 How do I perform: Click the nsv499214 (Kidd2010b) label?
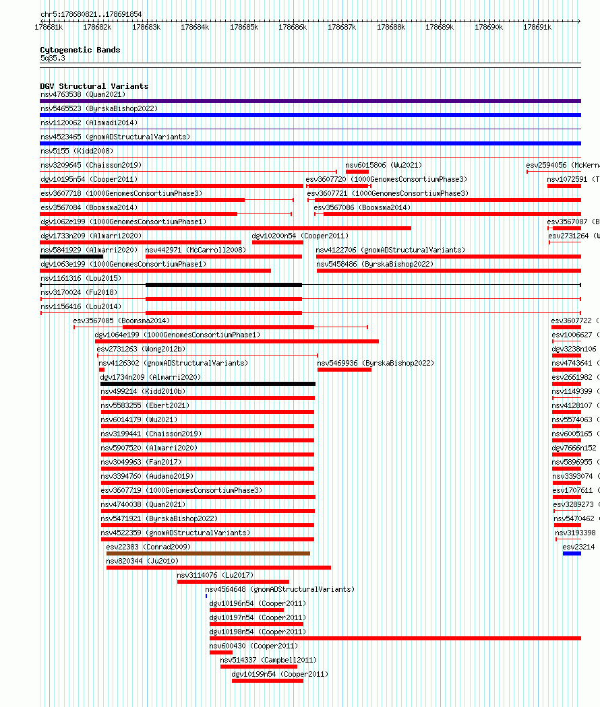click(x=143, y=391)
